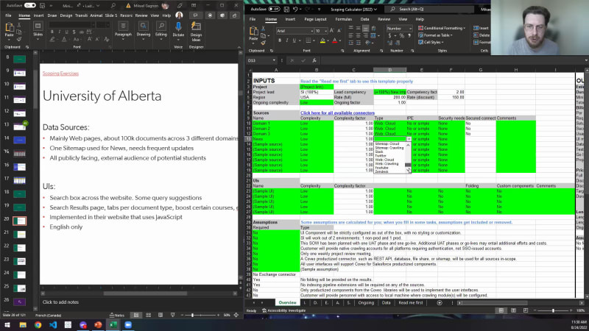
Task: Click the Excel format painter brush
Action: (x=263, y=43)
